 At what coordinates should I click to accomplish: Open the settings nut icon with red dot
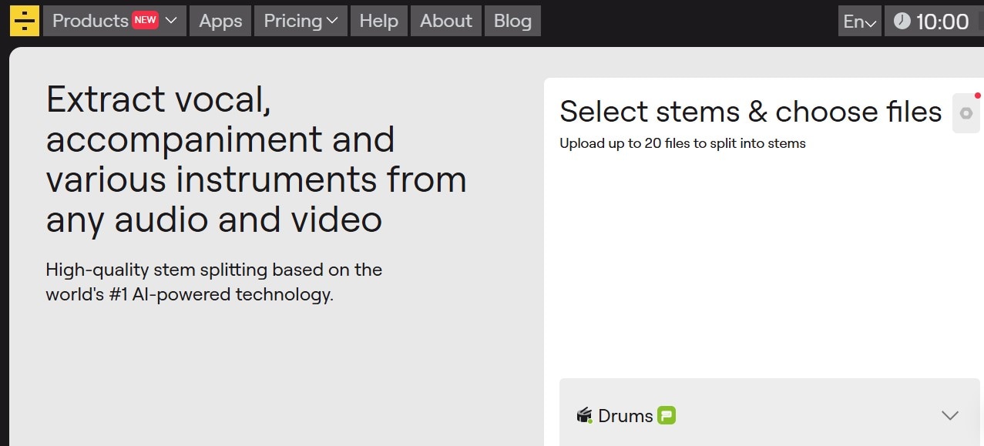coord(966,113)
